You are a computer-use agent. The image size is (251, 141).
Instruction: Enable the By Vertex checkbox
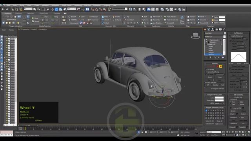tap(206, 70)
